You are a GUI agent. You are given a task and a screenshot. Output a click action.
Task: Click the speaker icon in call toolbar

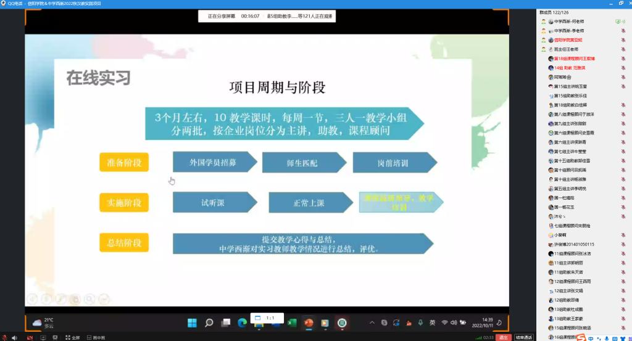14,338
